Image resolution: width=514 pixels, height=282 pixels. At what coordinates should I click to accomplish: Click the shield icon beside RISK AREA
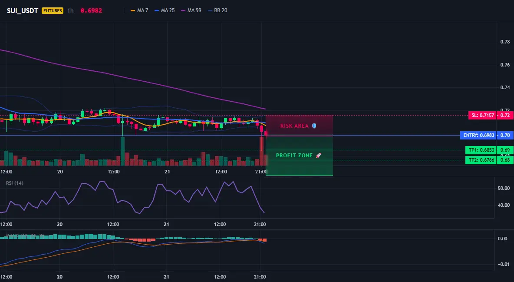click(x=314, y=126)
